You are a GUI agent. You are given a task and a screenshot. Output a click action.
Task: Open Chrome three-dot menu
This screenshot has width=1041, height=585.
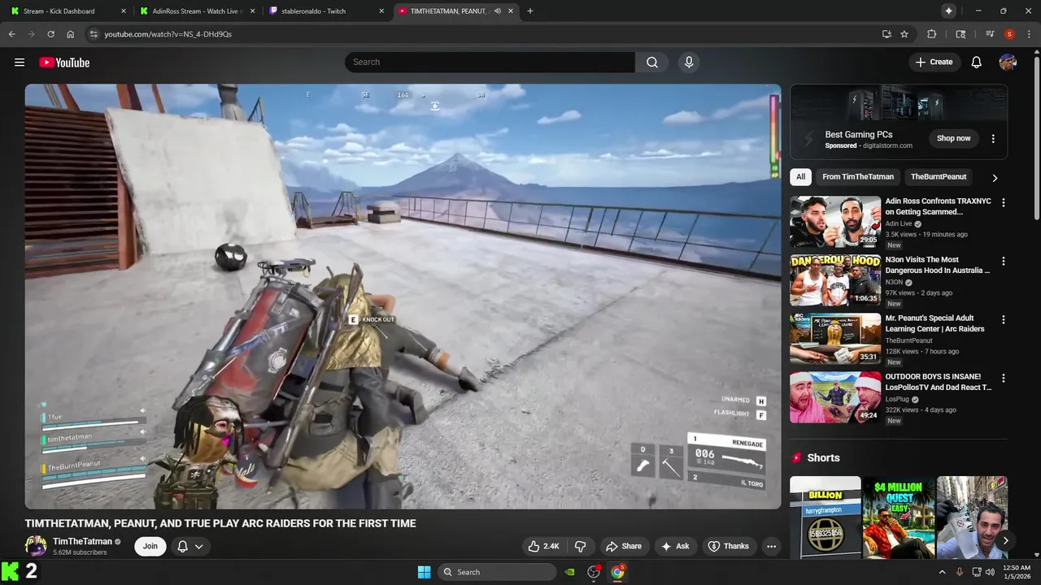[1028, 34]
